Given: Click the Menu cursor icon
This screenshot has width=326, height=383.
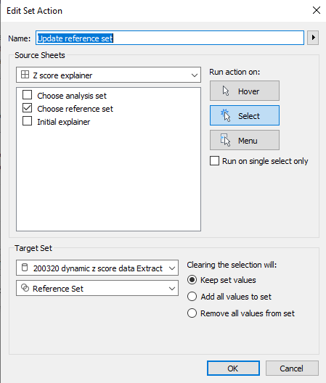Looking at the screenshot, I should point(225,140).
